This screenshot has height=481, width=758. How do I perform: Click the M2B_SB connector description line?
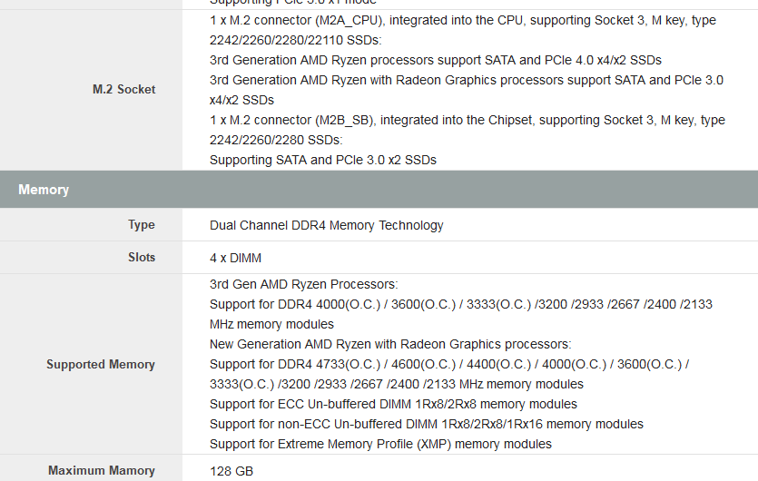tap(467, 120)
